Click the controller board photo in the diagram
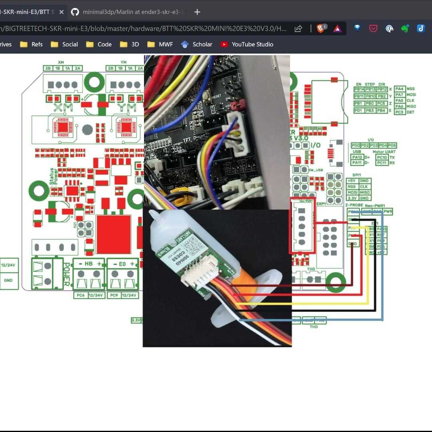This screenshot has width=432, height=432. coord(217,132)
